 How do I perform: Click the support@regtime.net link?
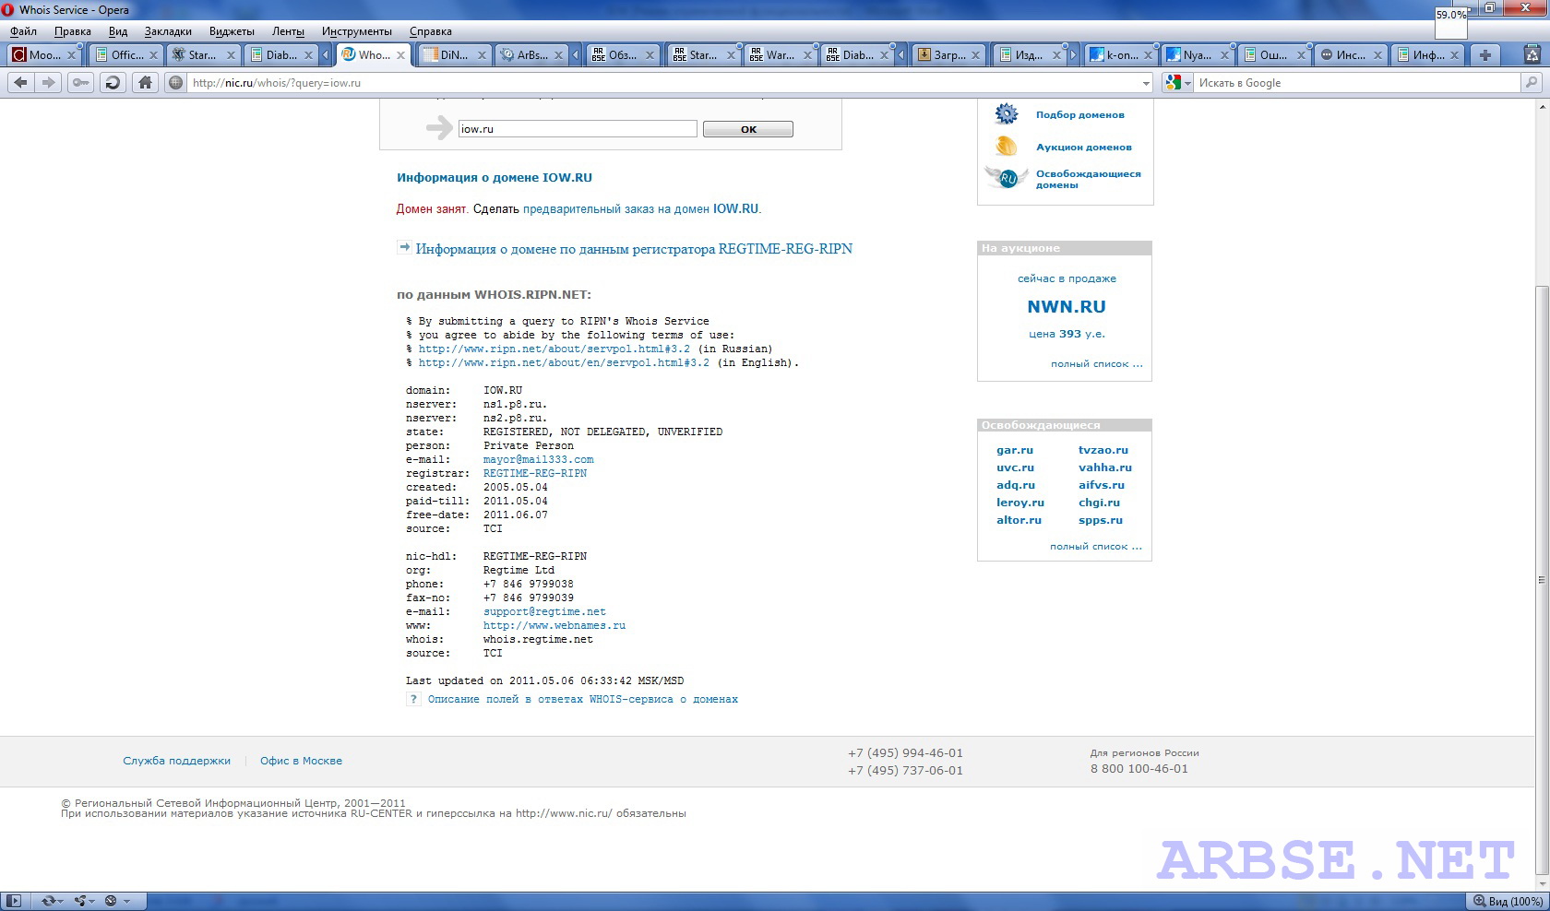pyautogui.click(x=544, y=611)
